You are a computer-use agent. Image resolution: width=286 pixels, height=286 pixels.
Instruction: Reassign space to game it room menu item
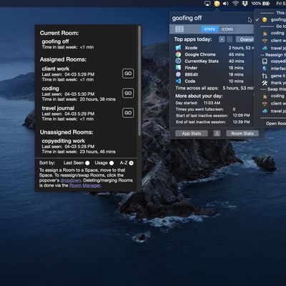click(273, 76)
